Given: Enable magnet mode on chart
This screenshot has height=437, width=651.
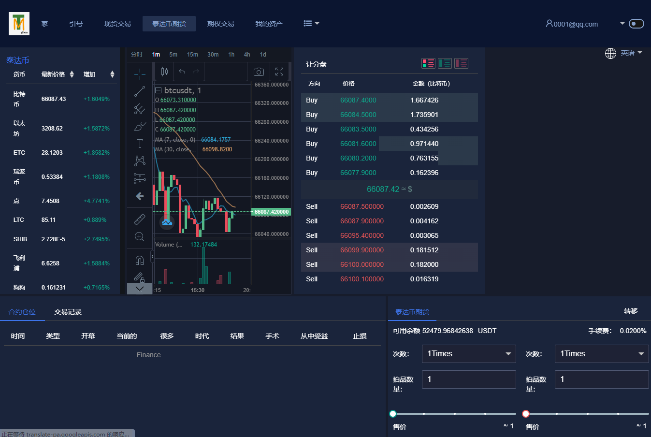Looking at the screenshot, I should (x=140, y=261).
